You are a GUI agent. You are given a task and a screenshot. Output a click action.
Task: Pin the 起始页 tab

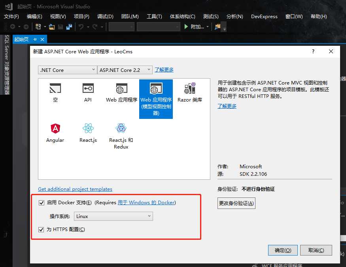tap(35, 39)
